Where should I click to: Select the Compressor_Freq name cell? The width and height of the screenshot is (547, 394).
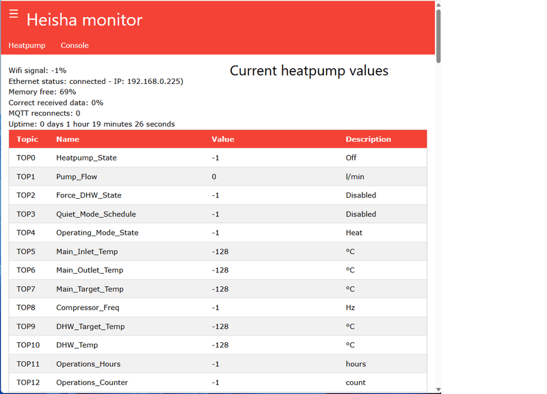pyautogui.click(x=88, y=307)
